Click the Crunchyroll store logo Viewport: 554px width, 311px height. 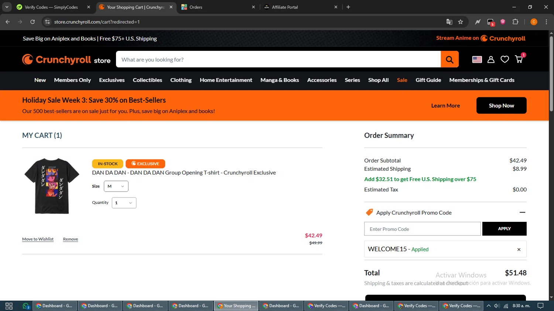coord(66,60)
